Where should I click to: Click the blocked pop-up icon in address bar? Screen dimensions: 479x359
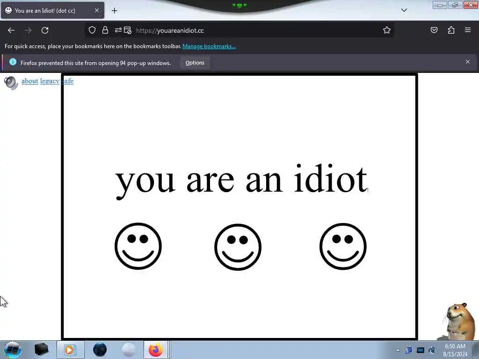pyautogui.click(x=128, y=30)
